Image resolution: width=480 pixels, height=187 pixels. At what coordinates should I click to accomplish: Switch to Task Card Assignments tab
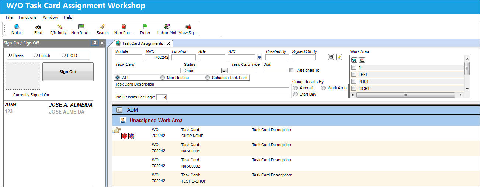pos(143,43)
